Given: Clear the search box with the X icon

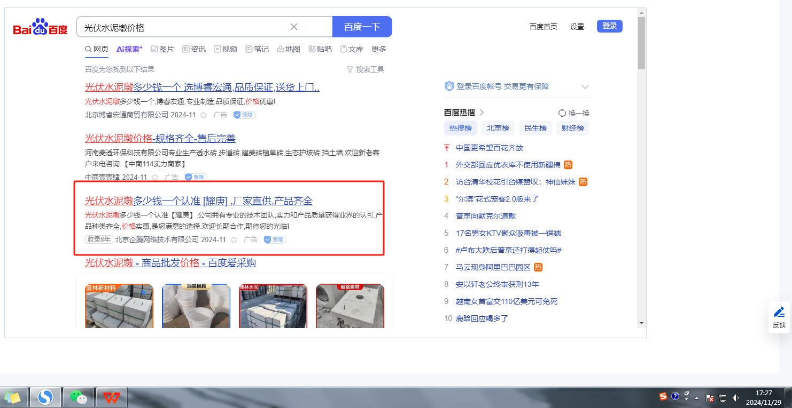Looking at the screenshot, I should pos(294,27).
